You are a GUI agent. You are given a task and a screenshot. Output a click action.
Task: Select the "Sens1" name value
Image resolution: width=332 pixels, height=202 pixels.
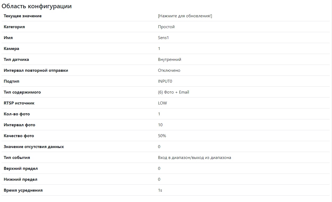[x=163, y=38]
